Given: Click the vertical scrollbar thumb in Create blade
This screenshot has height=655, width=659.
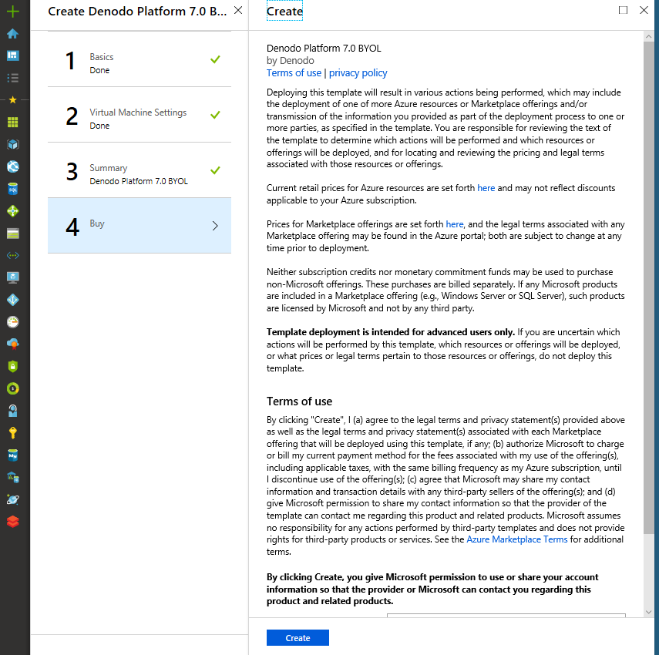Looking at the screenshot, I should pos(648,287).
